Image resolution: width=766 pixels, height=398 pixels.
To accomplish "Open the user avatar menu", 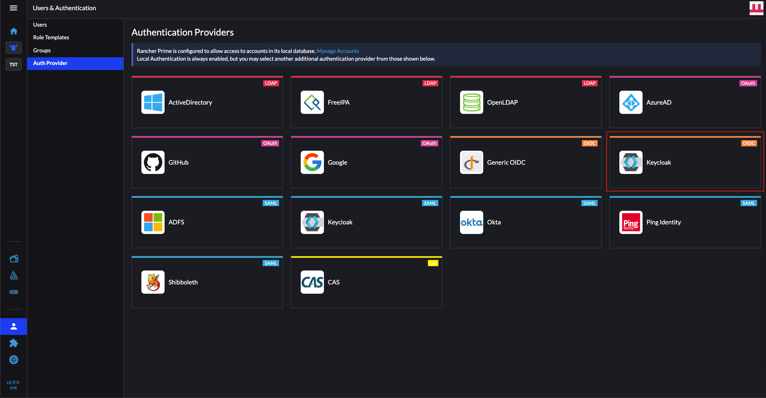I will tap(756, 8).
